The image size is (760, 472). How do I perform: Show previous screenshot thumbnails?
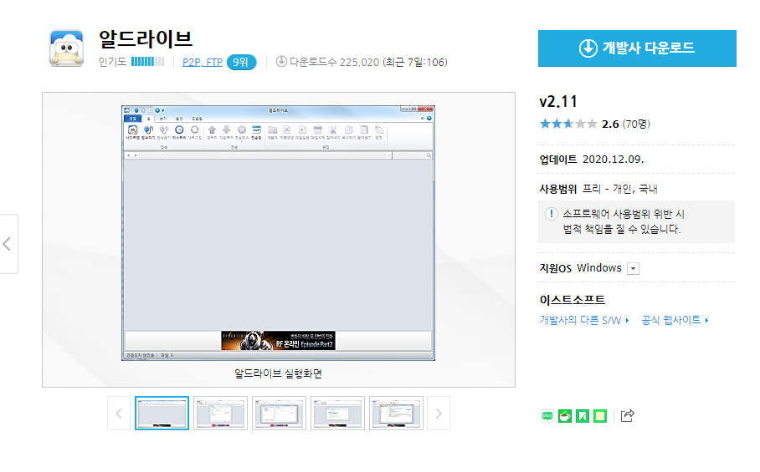[x=119, y=414]
